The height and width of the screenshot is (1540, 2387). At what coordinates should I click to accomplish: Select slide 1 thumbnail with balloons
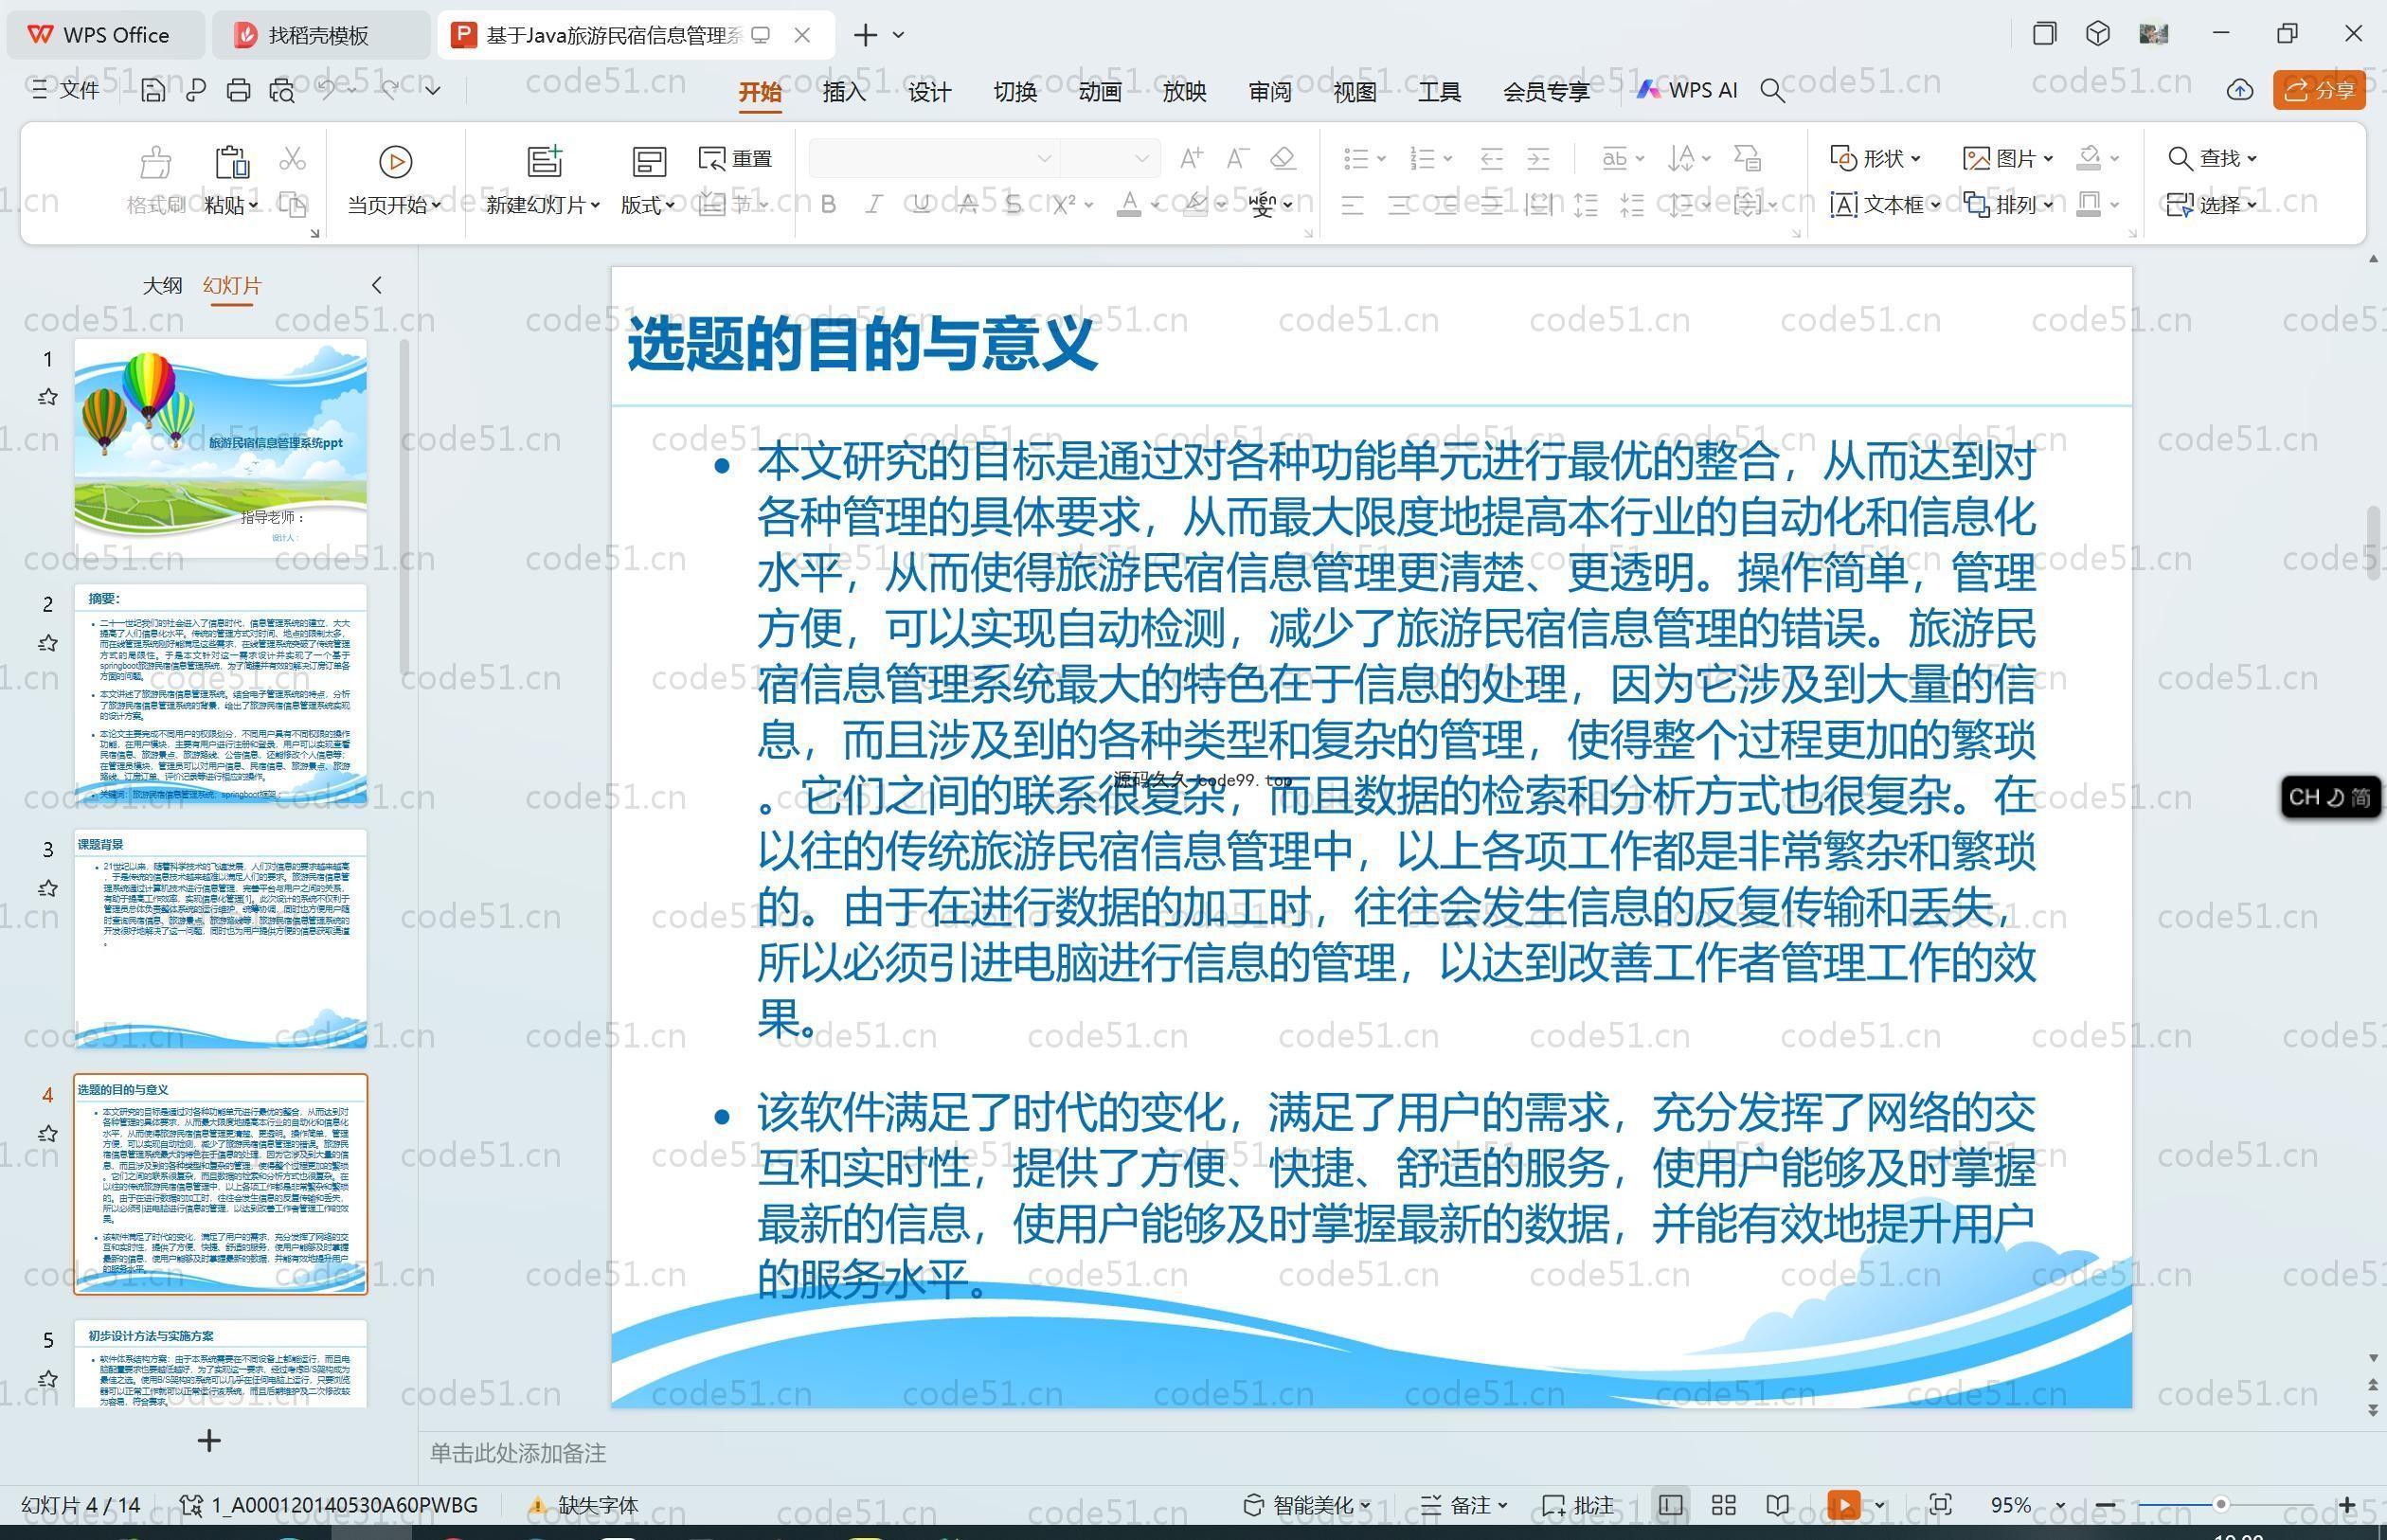coord(220,447)
